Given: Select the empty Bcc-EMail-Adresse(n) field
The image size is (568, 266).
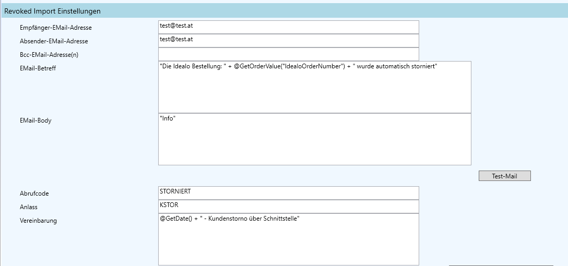Looking at the screenshot, I should [288, 54].
